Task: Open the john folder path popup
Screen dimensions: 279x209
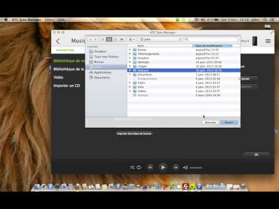Action: 160,39
